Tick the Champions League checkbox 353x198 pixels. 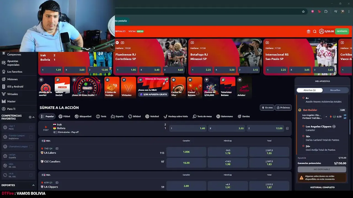tap(31, 146)
